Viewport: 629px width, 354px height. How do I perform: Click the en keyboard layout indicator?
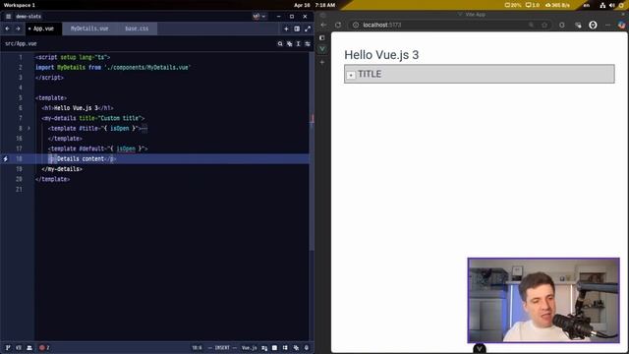click(587, 5)
